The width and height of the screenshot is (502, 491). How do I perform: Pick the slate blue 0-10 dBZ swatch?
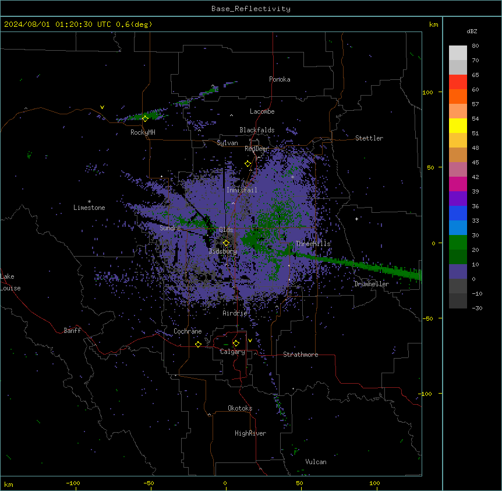point(458,272)
